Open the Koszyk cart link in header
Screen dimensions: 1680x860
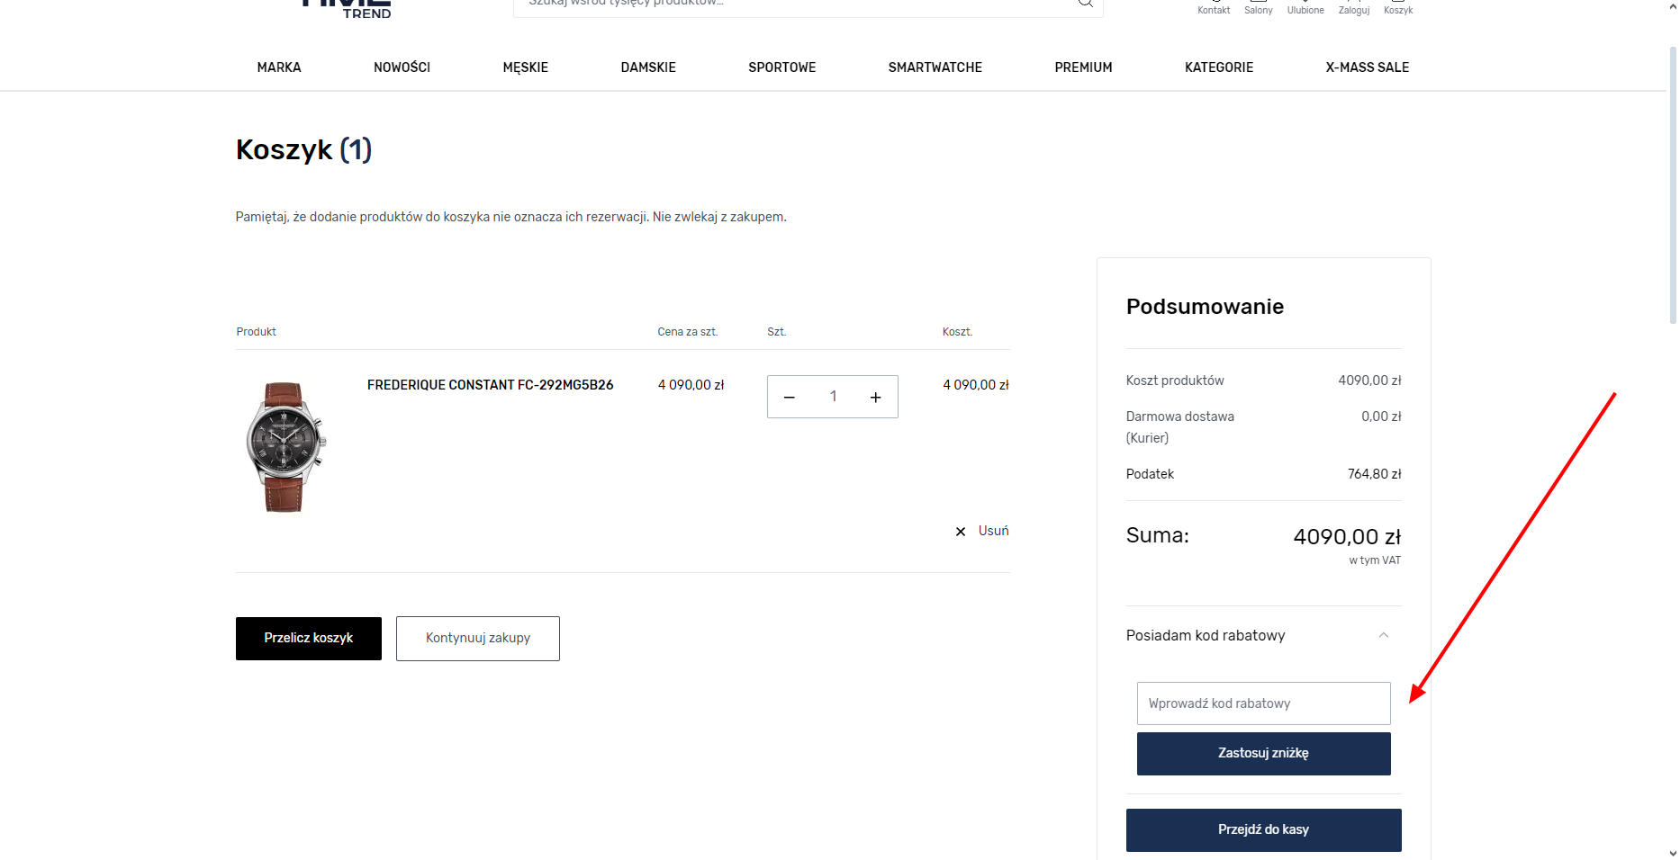1398,8
